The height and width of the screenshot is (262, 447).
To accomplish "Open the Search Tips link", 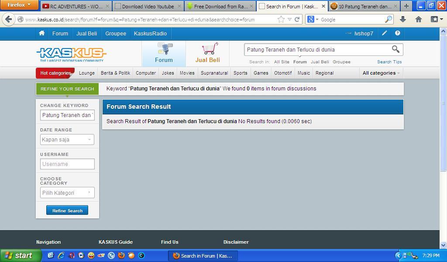I will pyautogui.click(x=389, y=62).
